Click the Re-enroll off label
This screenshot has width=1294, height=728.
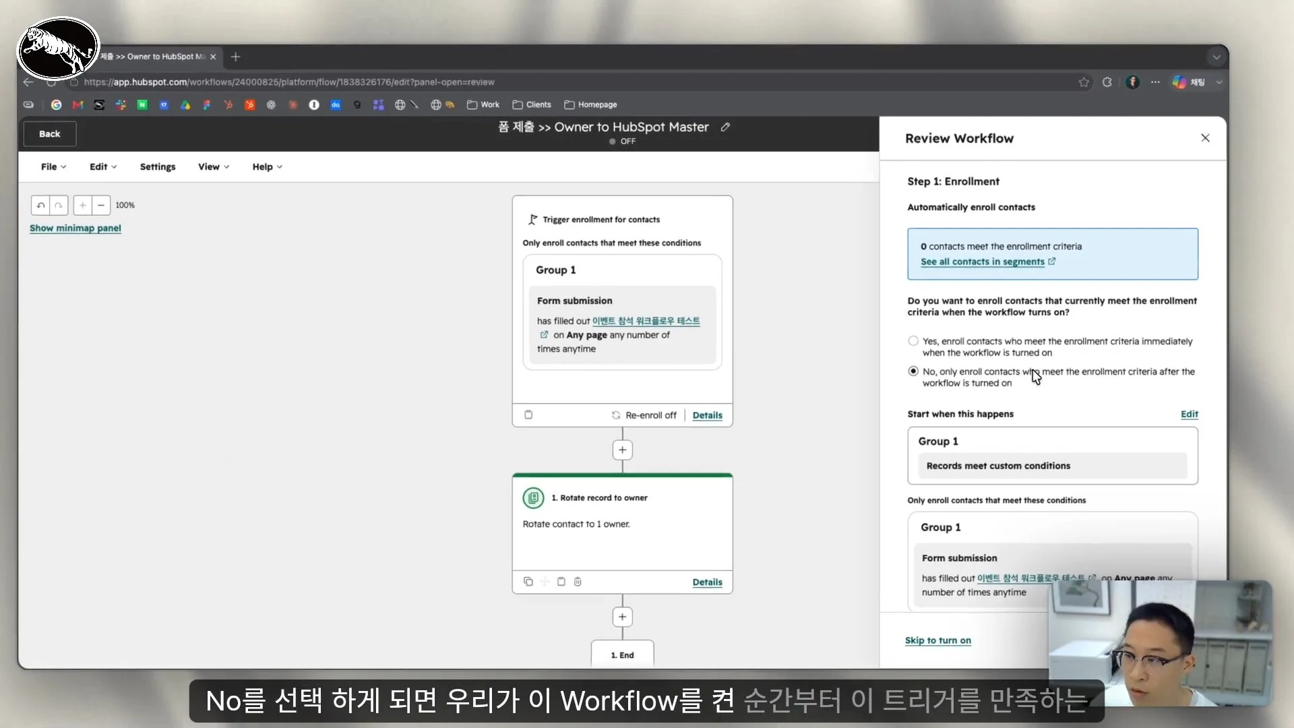pyautogui.click(x=650, y=415)
